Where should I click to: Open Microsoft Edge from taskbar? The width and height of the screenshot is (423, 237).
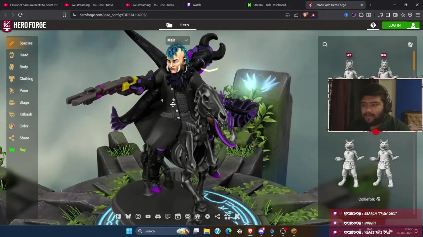pyautogui.click(x=228, y=231)
